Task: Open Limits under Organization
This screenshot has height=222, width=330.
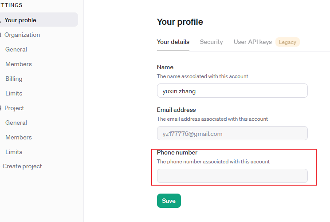Action: tap(14, 93)
